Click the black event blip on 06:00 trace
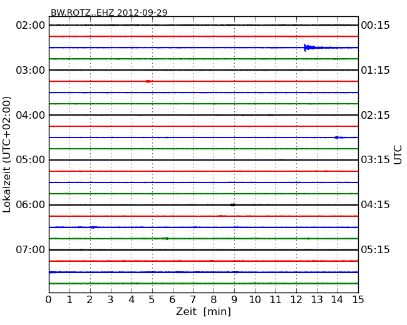 [x=233, y=205]
